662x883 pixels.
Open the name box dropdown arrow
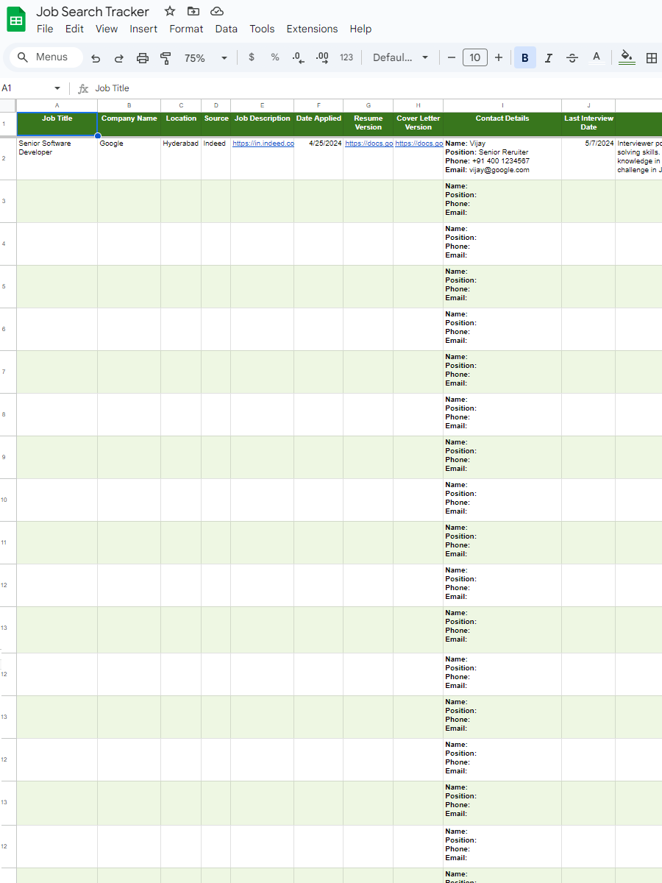click(x=57, y=88)
